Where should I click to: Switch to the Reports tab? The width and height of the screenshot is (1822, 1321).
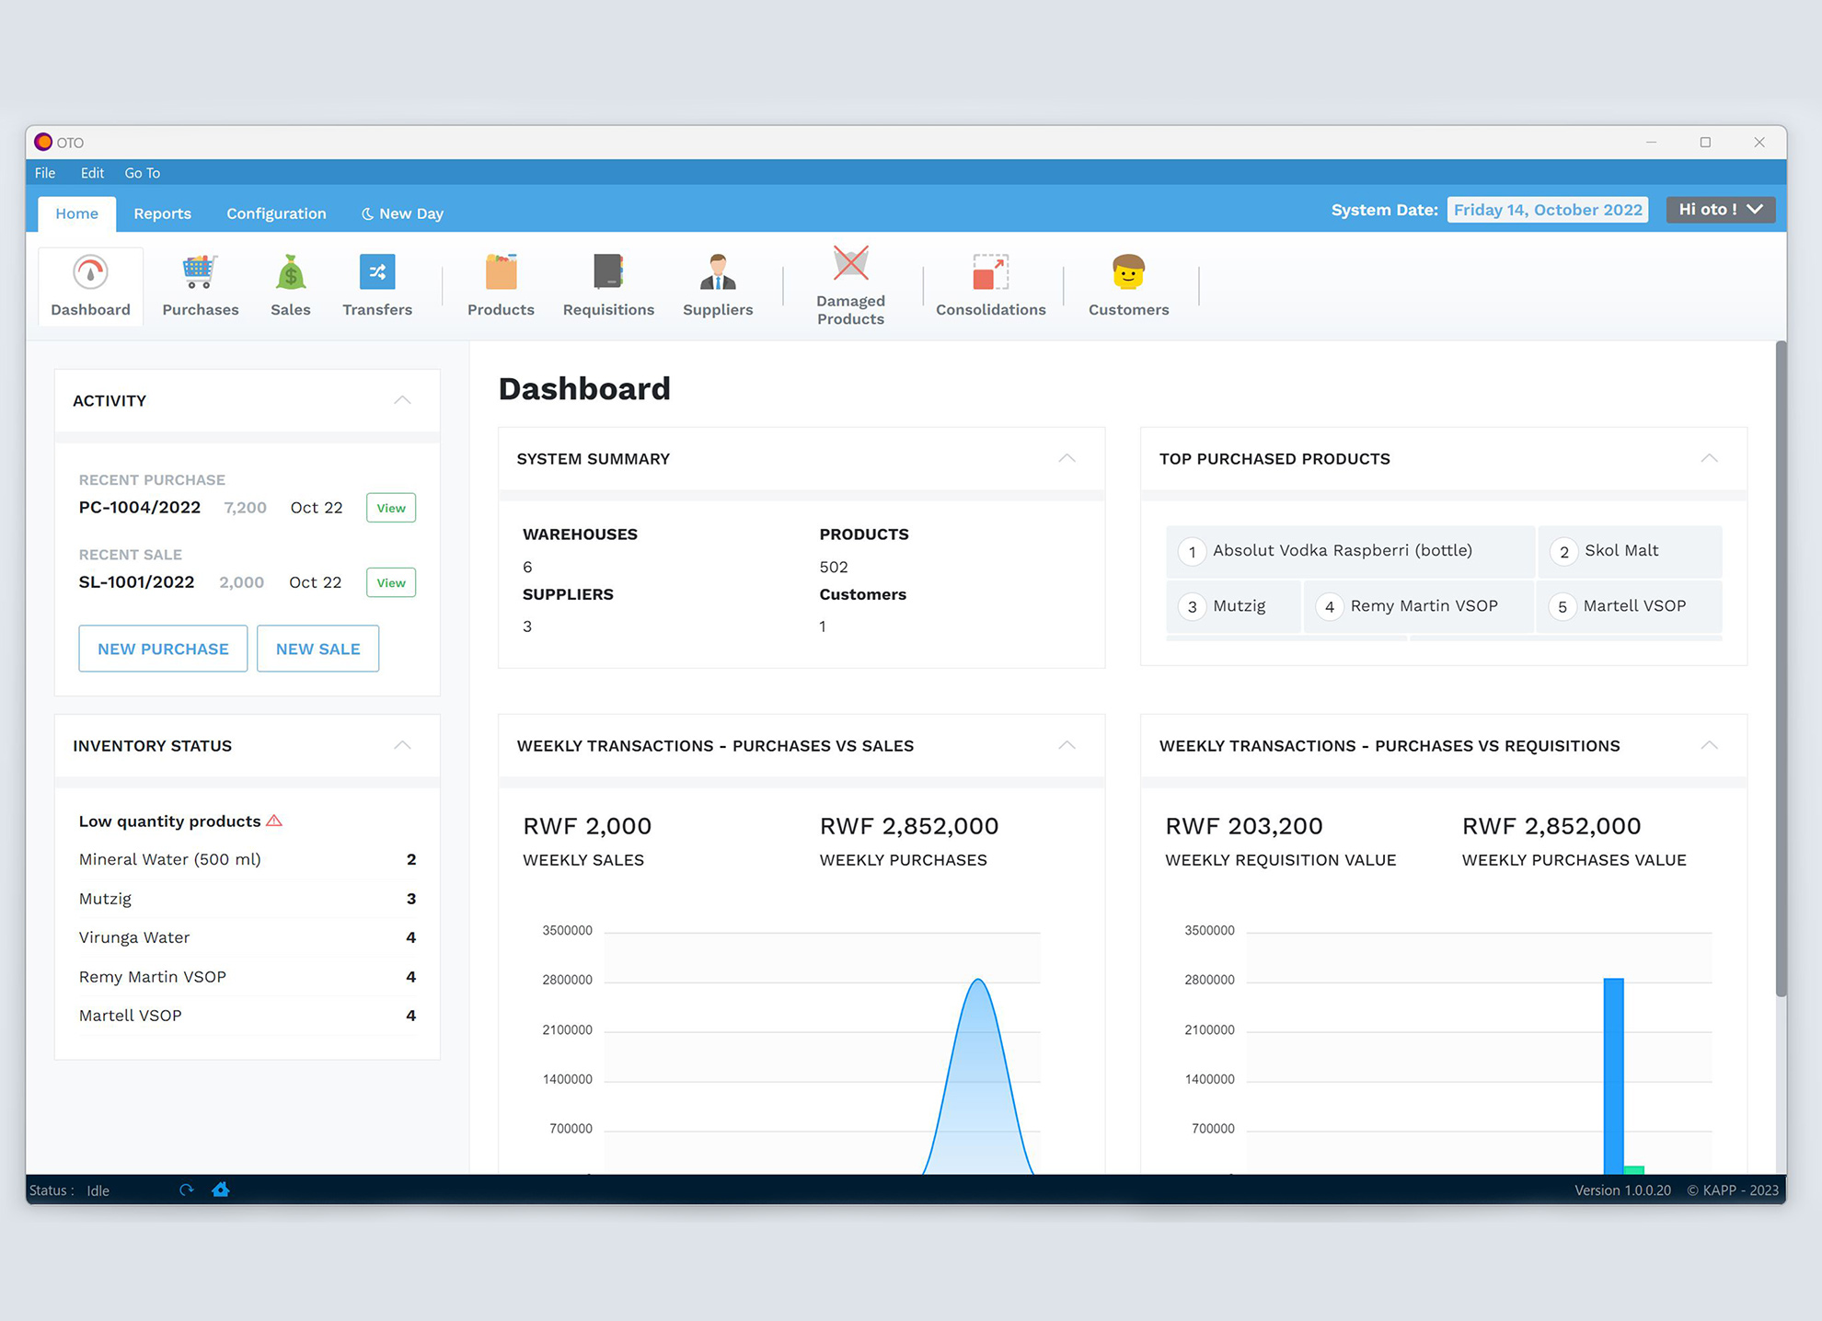click(x=162, y=213)
